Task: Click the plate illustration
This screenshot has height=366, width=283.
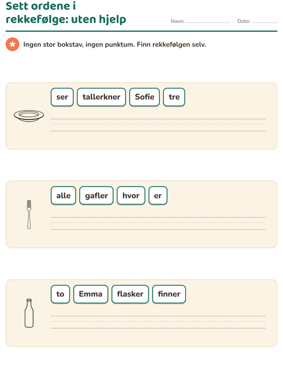Action: [x=29, y=116]
